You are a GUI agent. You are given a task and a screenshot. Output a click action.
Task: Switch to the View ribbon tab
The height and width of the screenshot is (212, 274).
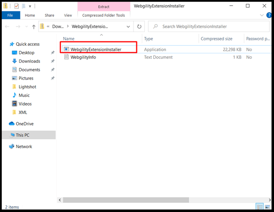68,15
